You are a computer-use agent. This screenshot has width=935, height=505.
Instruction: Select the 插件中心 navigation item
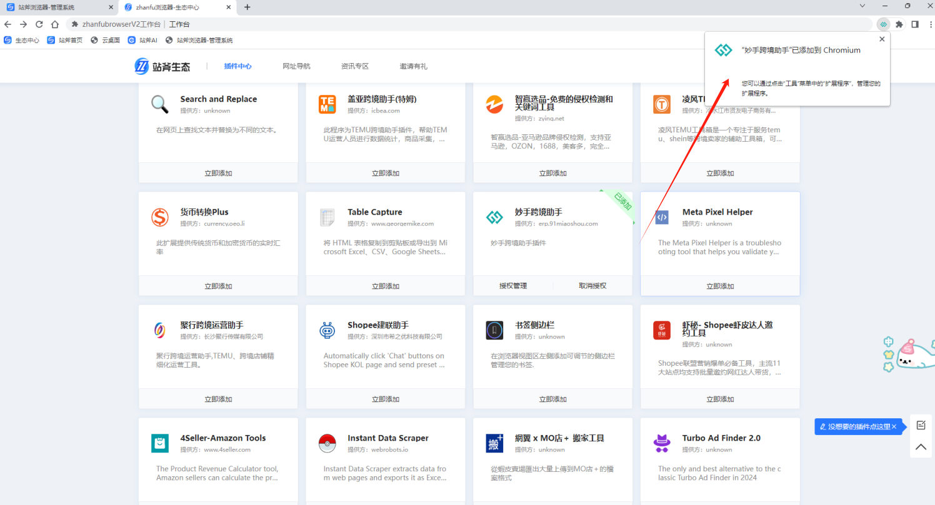pyautogui.click(x=238, y=66)
